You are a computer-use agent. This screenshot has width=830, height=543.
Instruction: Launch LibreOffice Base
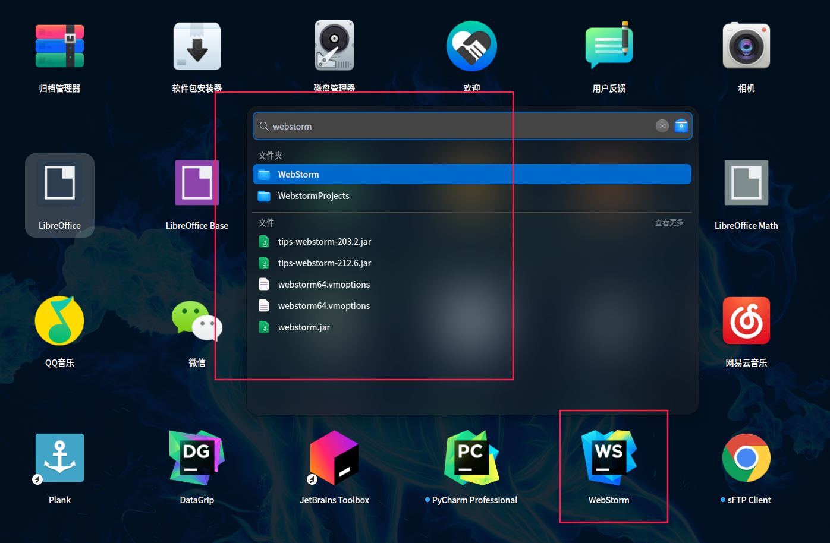(197, 183)
